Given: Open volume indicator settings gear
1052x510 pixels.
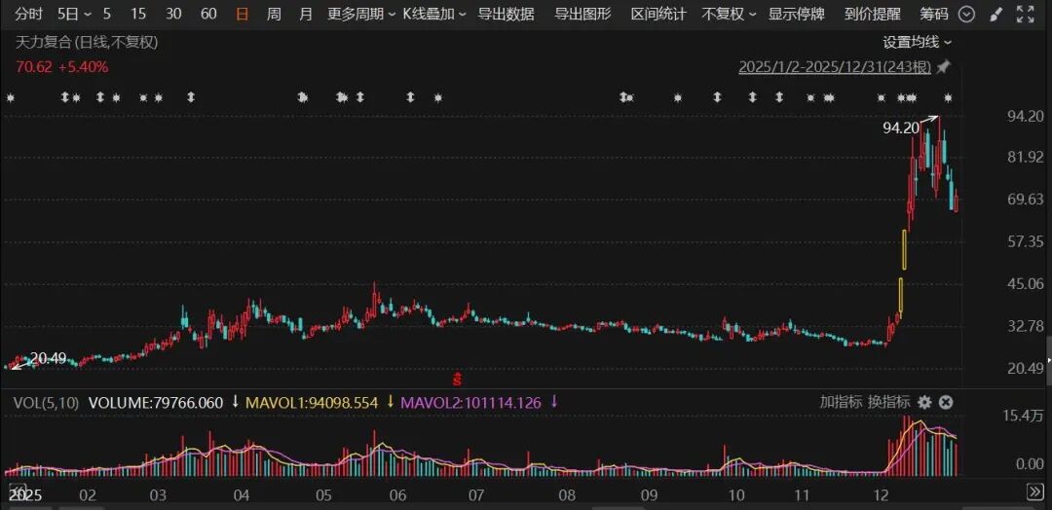Looking at the screenshot, I should 924,402.
